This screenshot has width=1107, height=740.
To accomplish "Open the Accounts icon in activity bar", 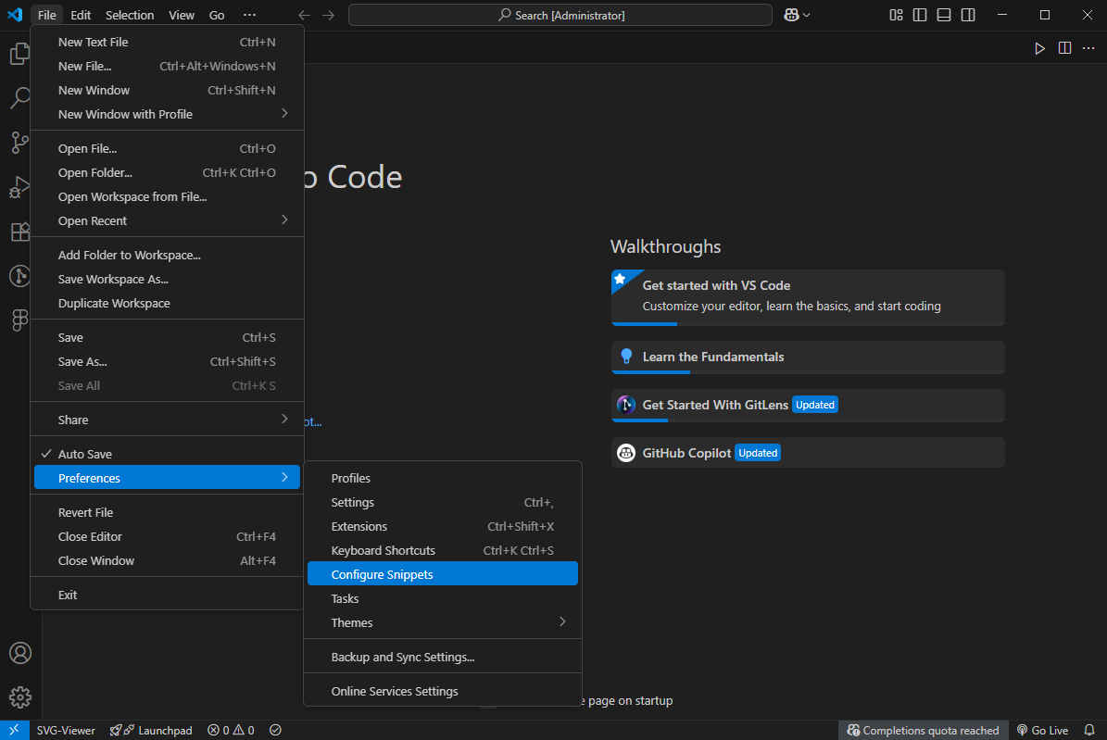I will [x=20, y=653].
